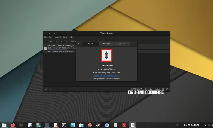Launch FileZilla from the taskbar
The image size is (213, 128).
[x=124, y=125]
